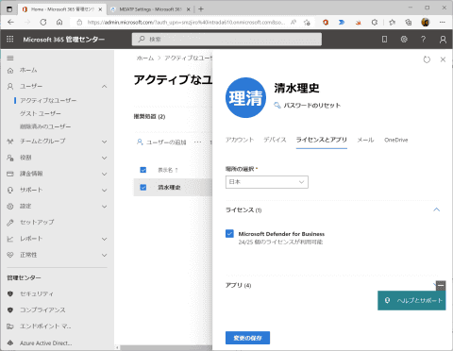Expand the サポート navigation group
453x351 pixels.
pos(105,191)
